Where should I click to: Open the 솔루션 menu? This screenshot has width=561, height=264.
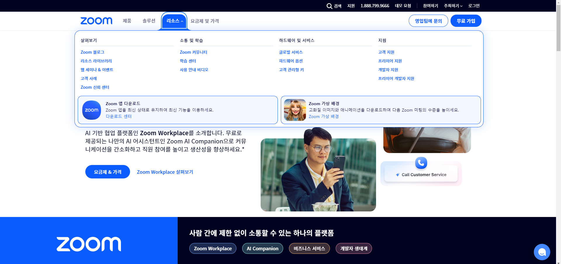[149, 21]
